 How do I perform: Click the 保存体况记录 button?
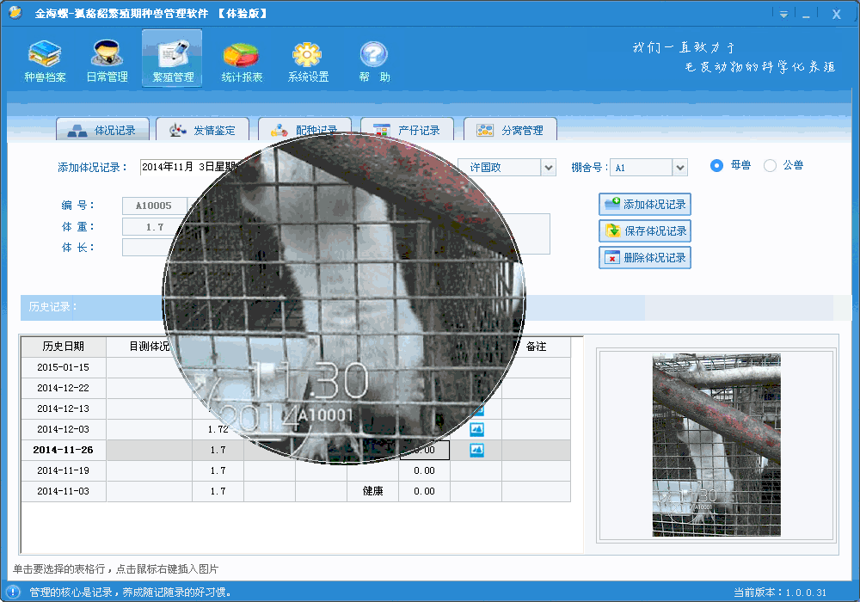(645, 231)
